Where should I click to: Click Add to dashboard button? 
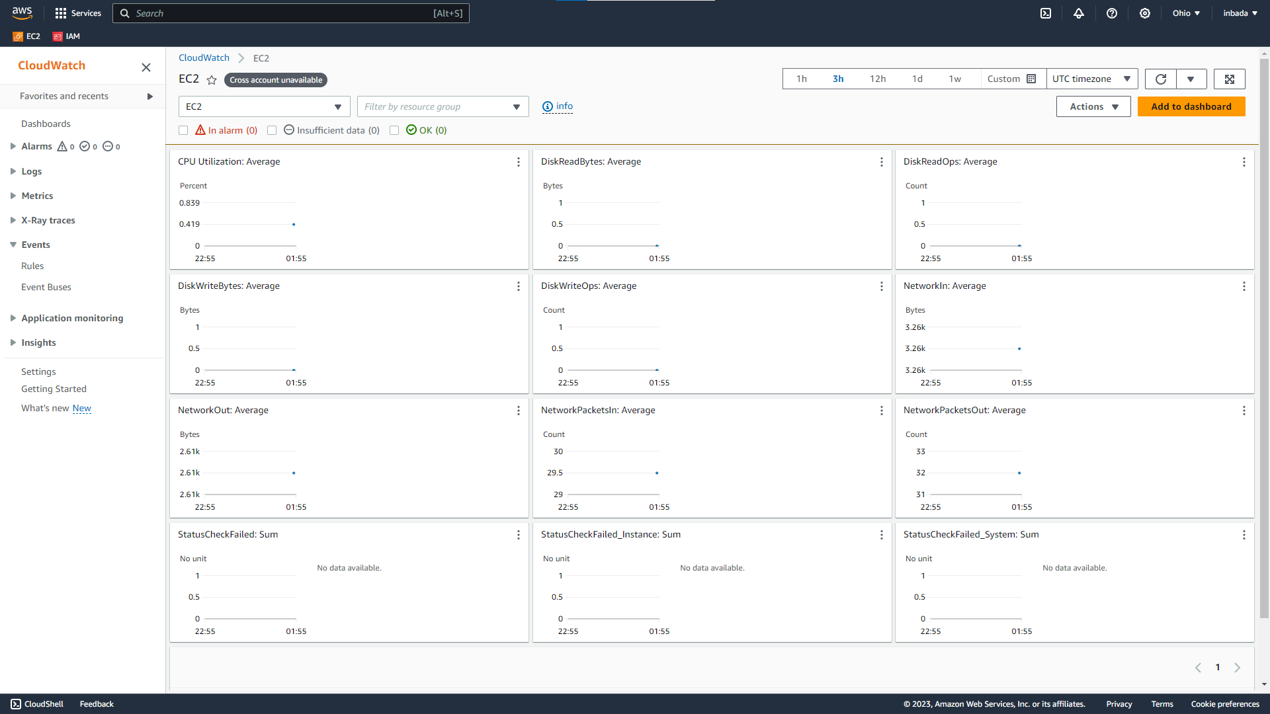click(x=1191, y=106)
